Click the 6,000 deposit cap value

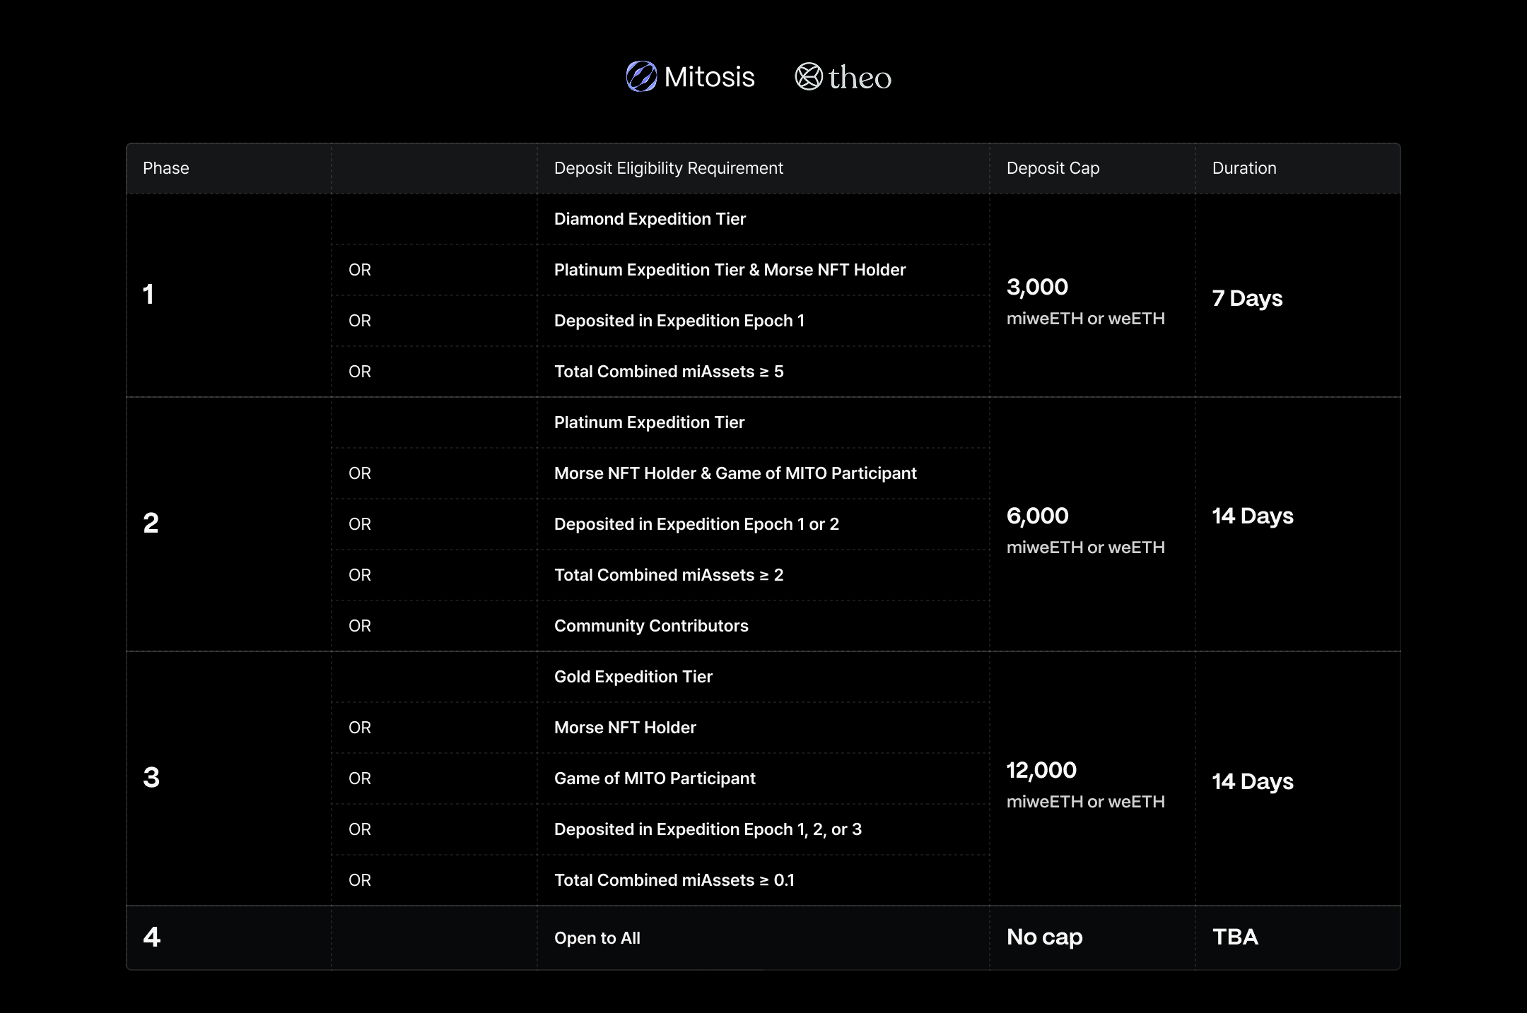[1037, 516]
